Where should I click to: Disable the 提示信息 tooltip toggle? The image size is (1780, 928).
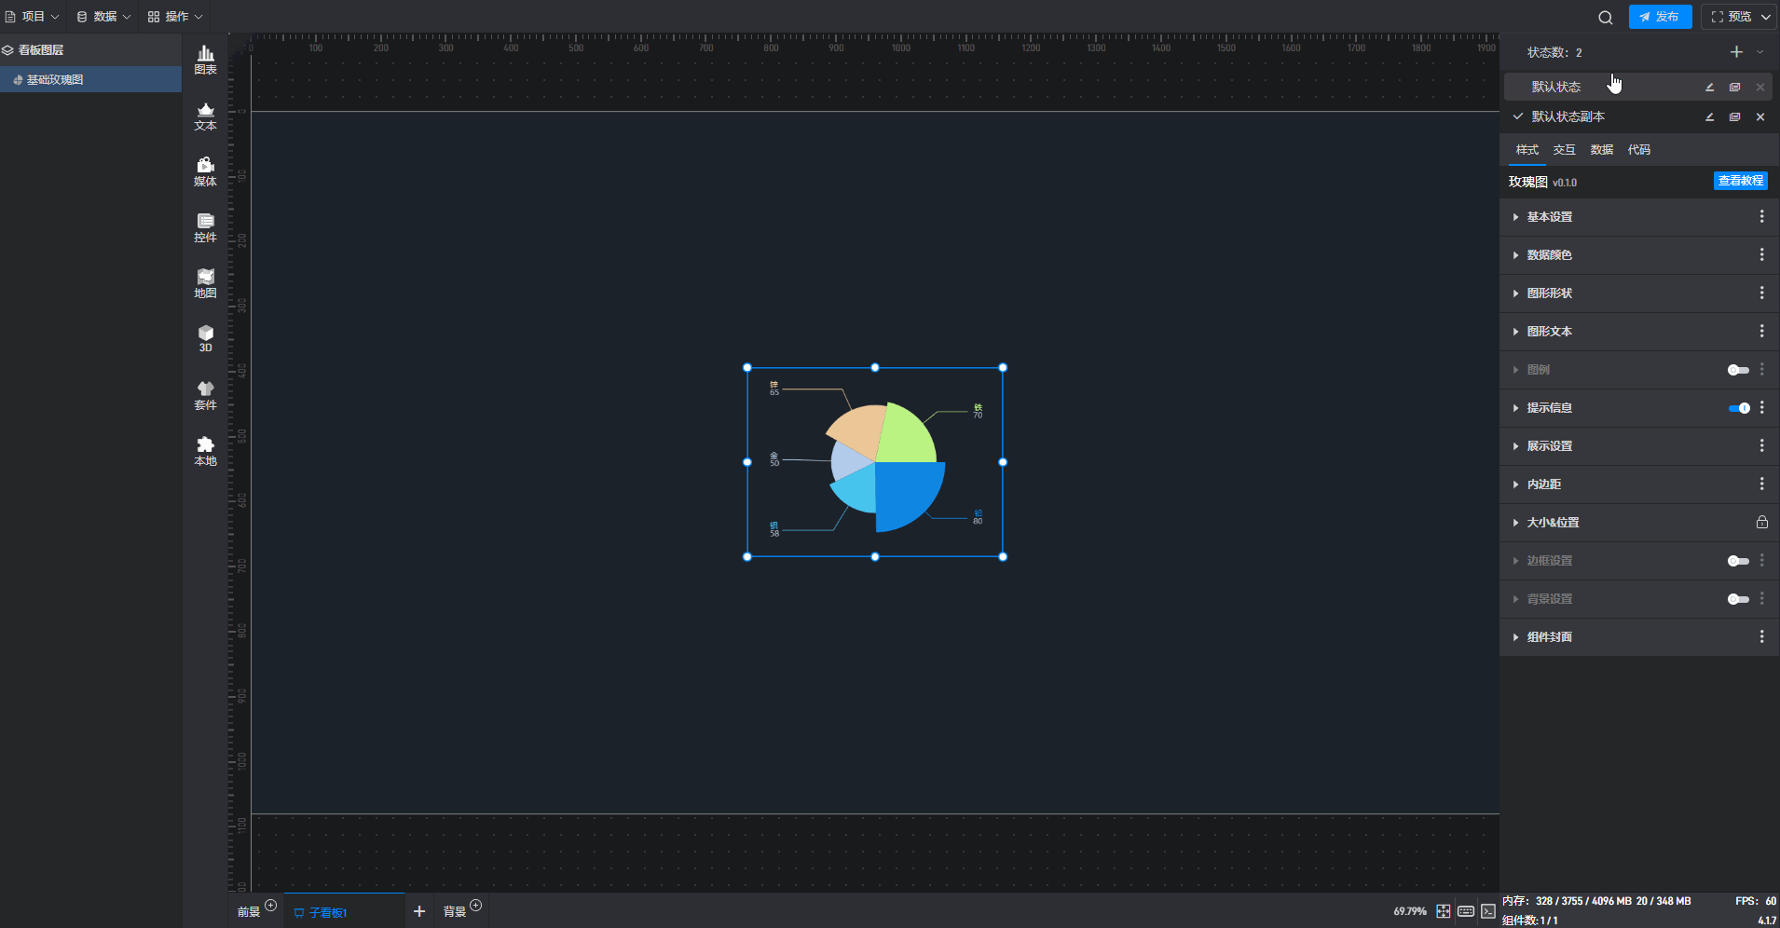point(1738,408)
